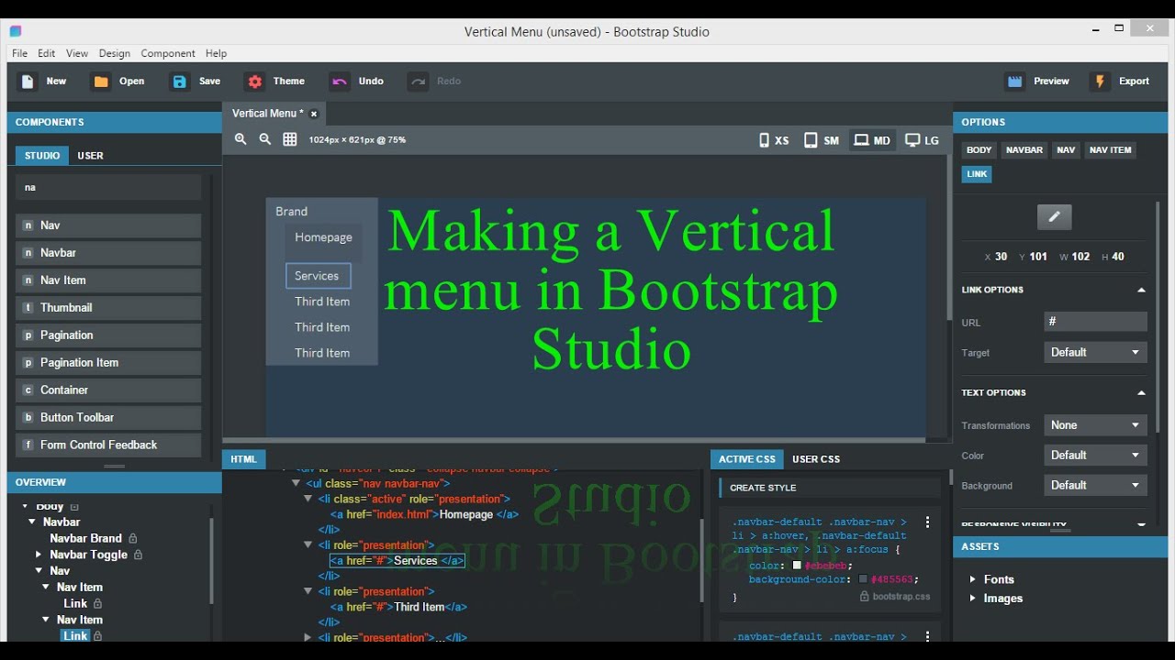The width and height of the screenshot is (1175, 660).
Task: Open the Target dropdown
Action: coord(1095,352)
